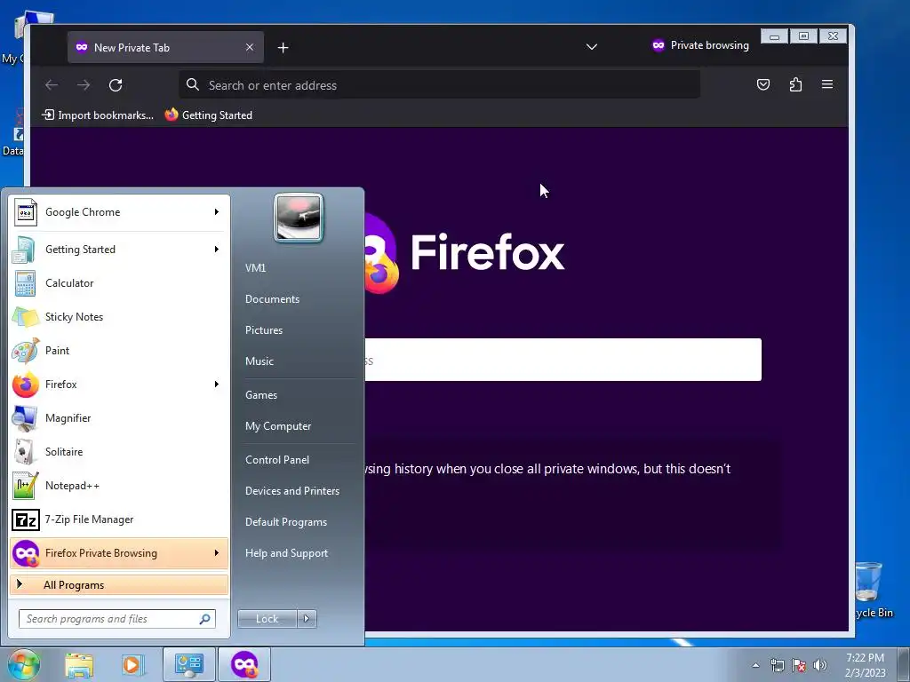Open Help and Support

[x=287, y=553]
